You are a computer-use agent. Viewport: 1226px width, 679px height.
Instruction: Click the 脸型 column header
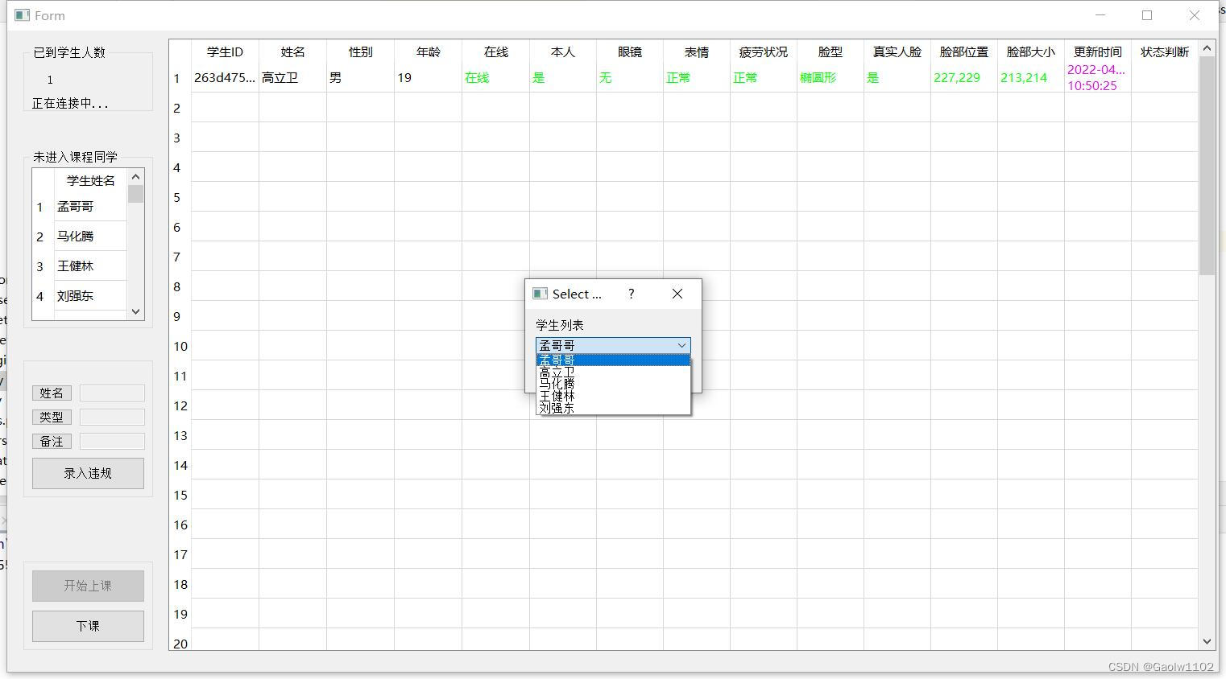coord(830,51)
